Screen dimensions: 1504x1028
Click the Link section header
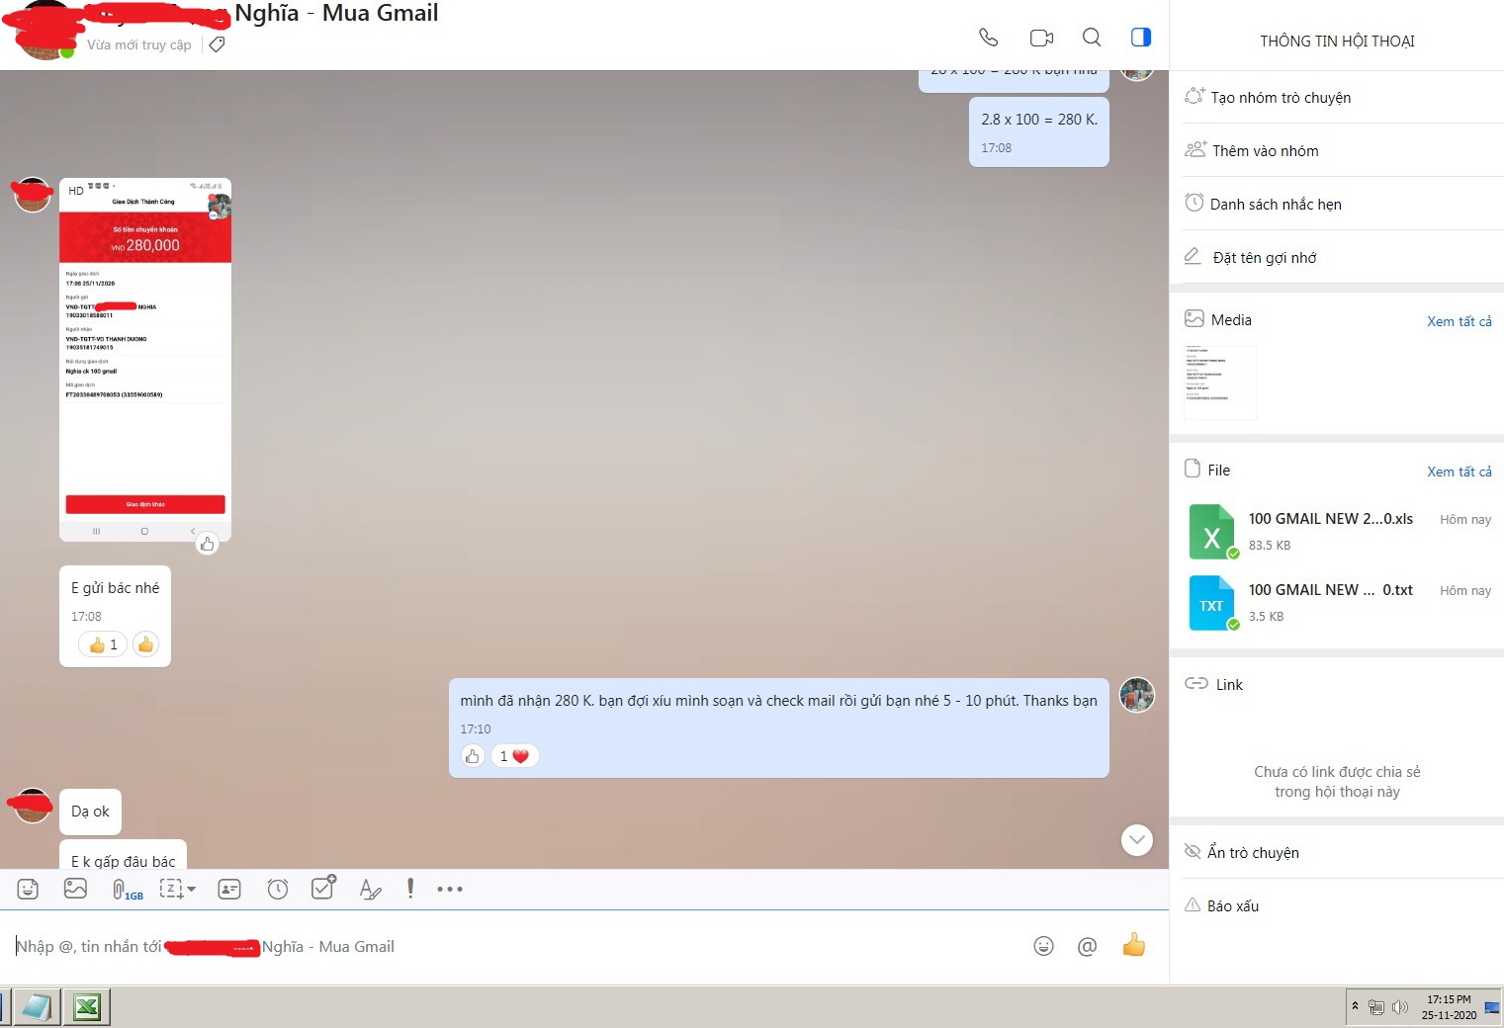(x=1229, y=685)
